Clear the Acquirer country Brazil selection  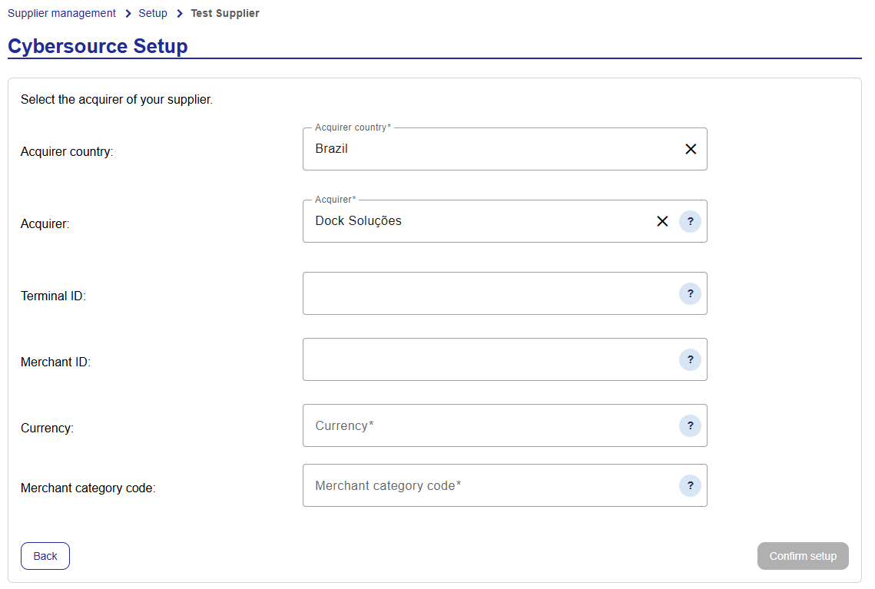(x=691, y=149)
